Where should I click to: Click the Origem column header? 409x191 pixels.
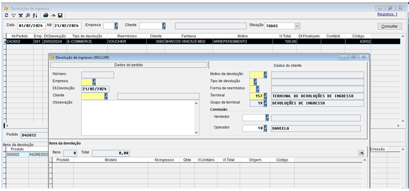click(x=255, y=160)
